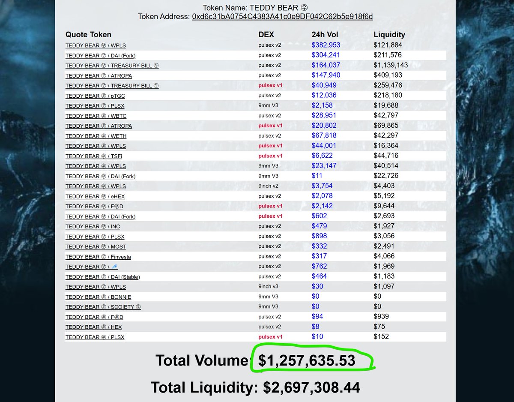Screen dimensions: 514x402
Task: Select the $44,001 volume value
Action: (x=324, y=146)
